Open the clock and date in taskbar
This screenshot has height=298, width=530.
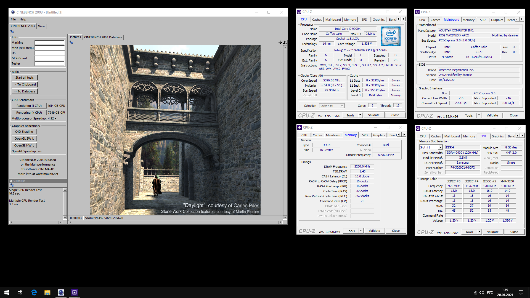[x=505, y=292]
